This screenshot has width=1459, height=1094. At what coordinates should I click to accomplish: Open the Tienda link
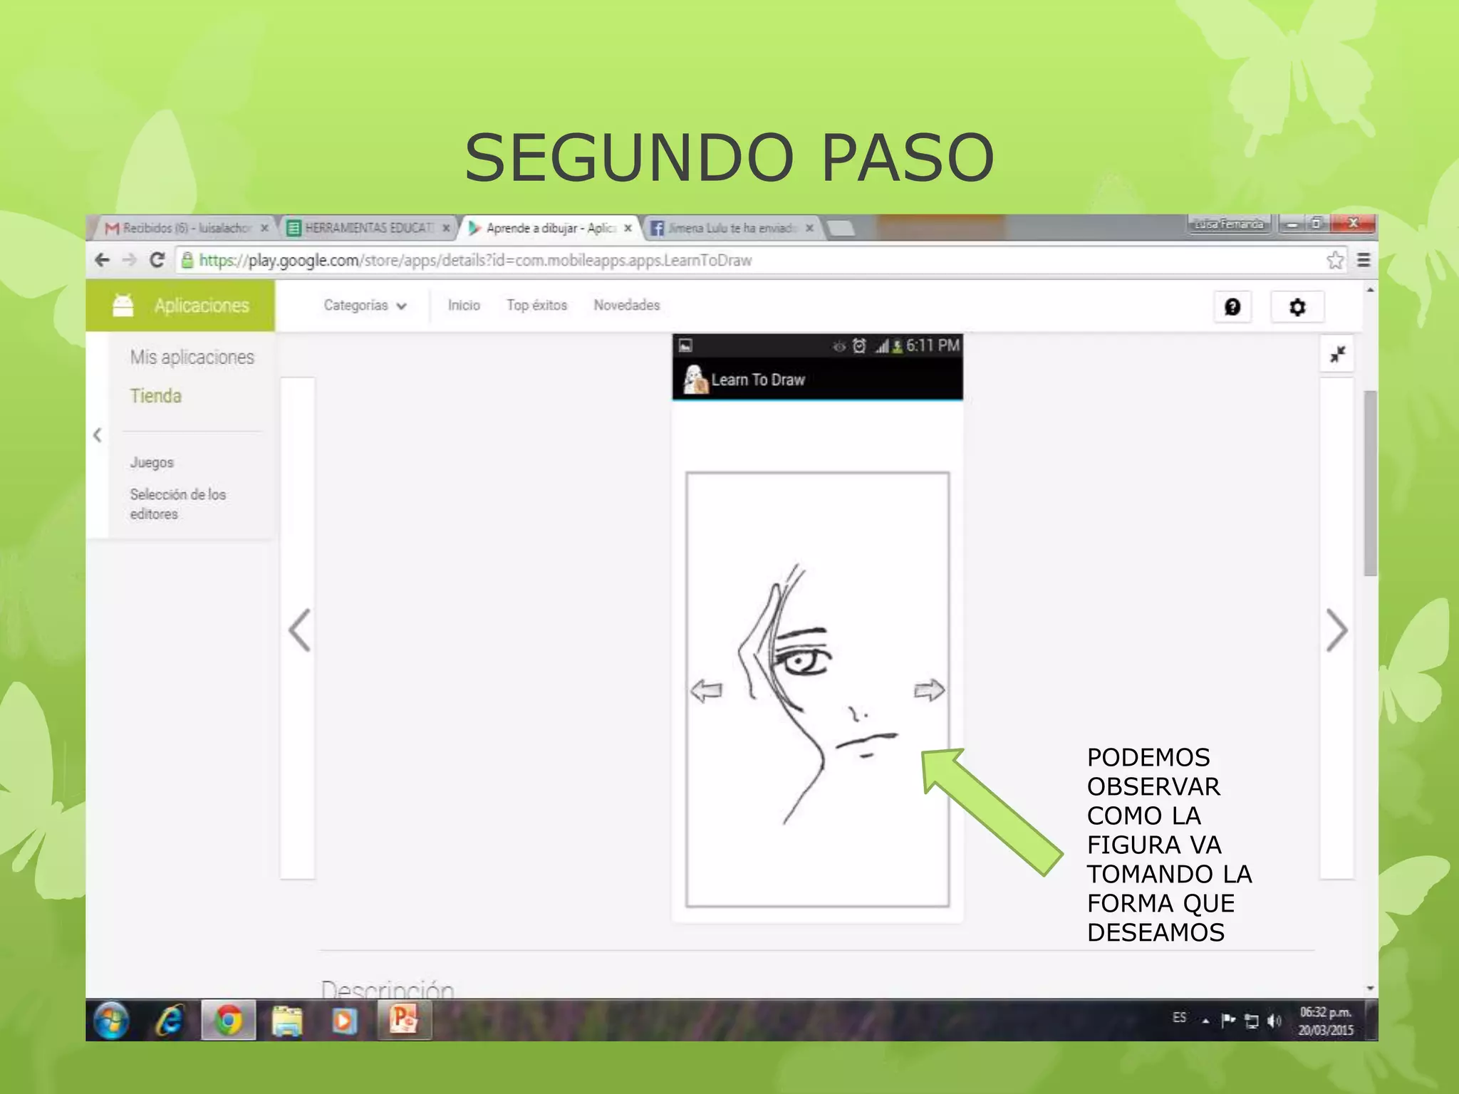coord(156,396)
